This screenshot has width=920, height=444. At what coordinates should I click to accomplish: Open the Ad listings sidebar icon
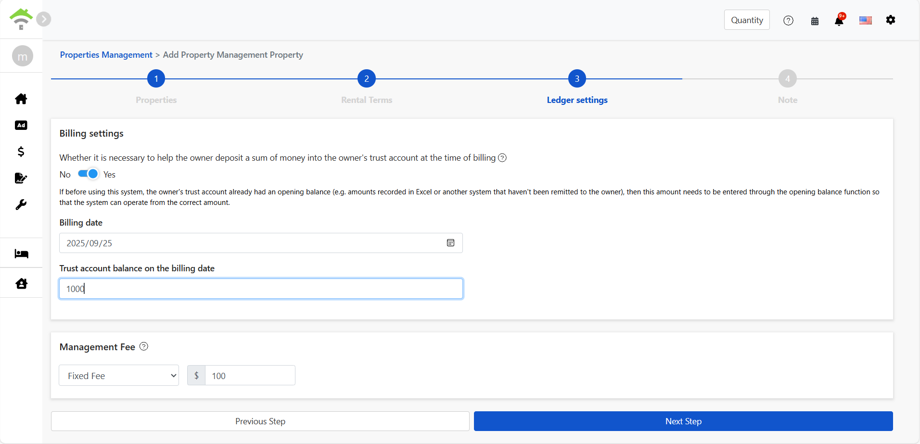coord(21,126)
